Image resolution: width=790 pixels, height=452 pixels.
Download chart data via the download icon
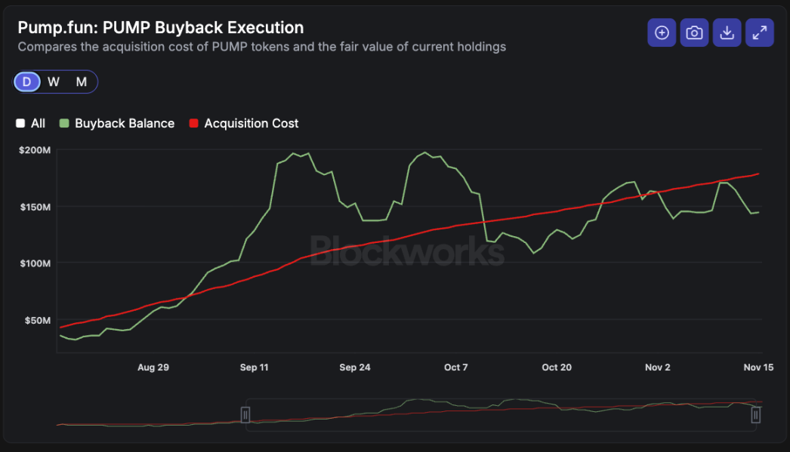[x=727, y=32]
